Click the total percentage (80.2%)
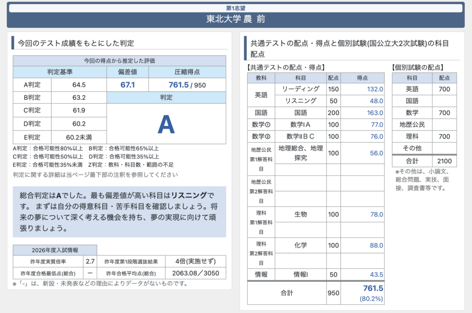This screenshot has height=313, width=472. click(x=371, y=299)
